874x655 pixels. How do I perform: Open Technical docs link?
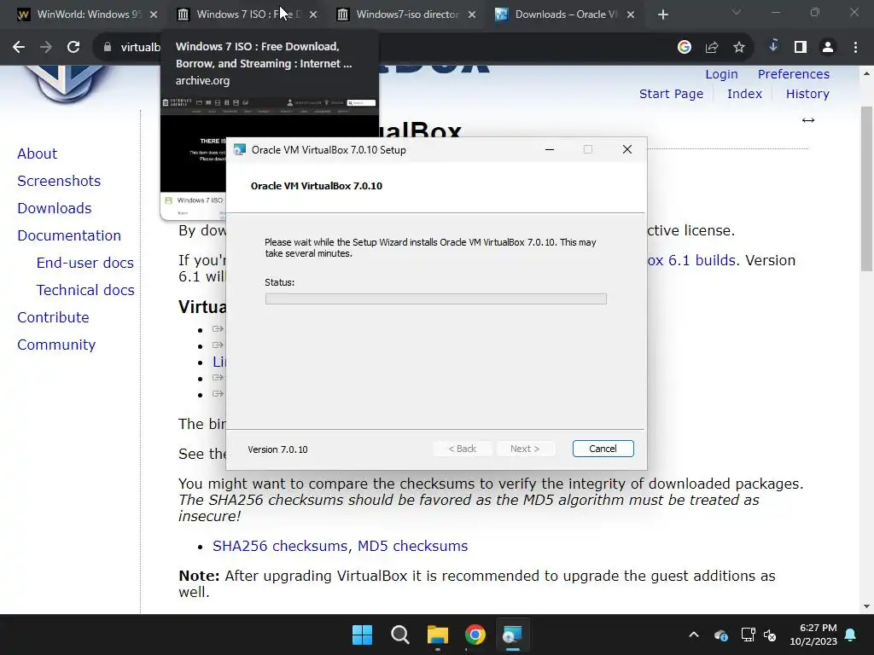(x=85, y=290)
